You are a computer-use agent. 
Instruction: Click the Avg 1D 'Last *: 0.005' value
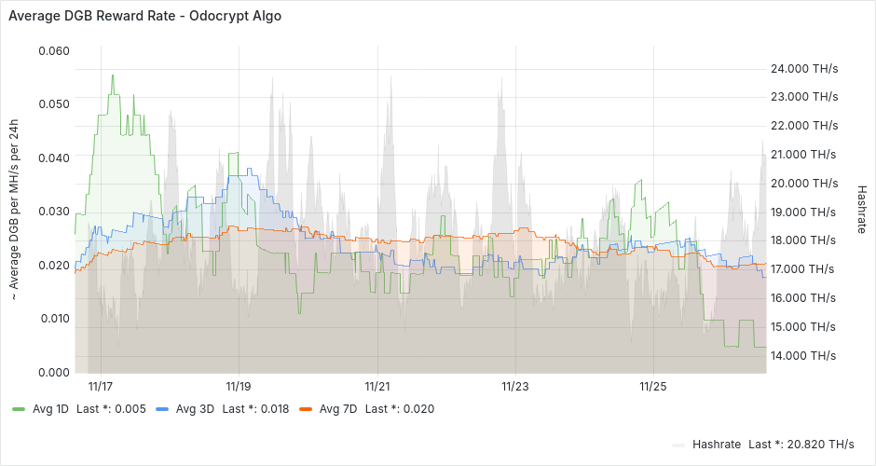coord(111,408)
